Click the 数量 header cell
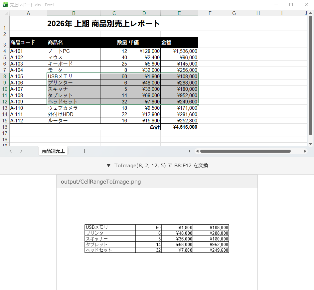The width and height of the screenshot is (314, 290). [x=114, y=43]
